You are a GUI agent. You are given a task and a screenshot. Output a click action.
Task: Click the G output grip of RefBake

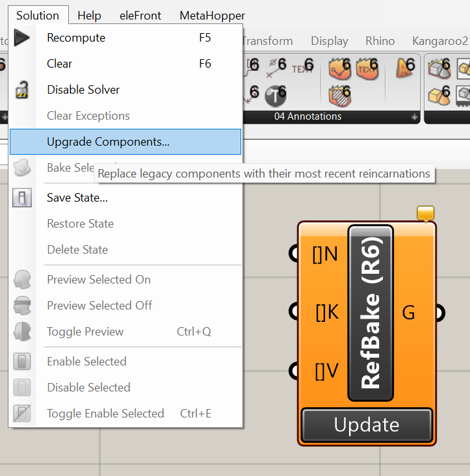click(440, 313)
